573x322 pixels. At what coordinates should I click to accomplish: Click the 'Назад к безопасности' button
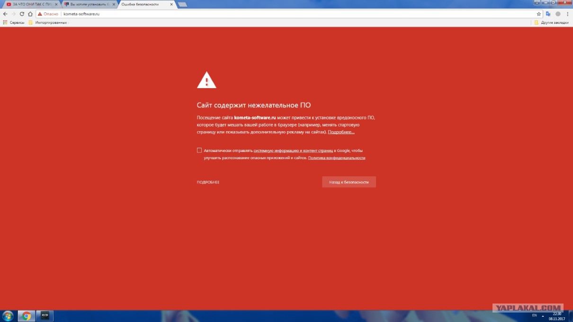pyautogui.click(x=349, y=182)
